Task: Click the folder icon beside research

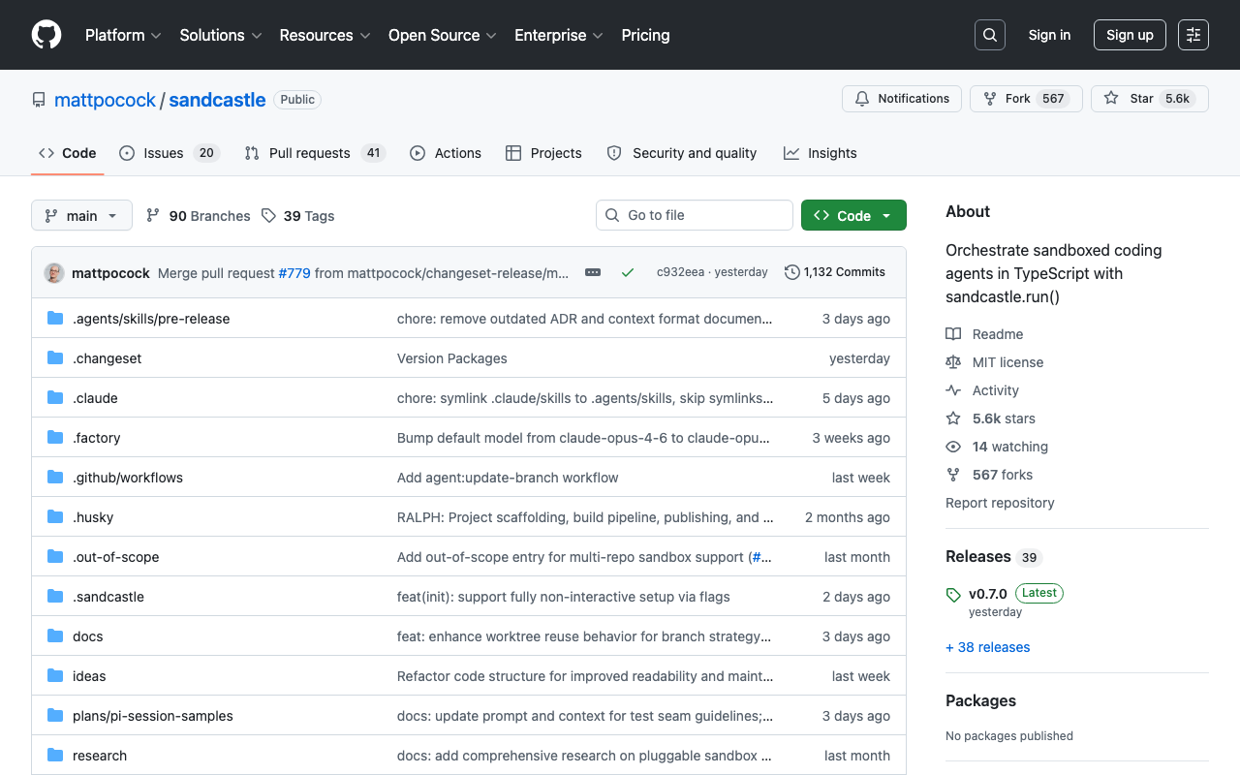Action: (x=55, y=756)
